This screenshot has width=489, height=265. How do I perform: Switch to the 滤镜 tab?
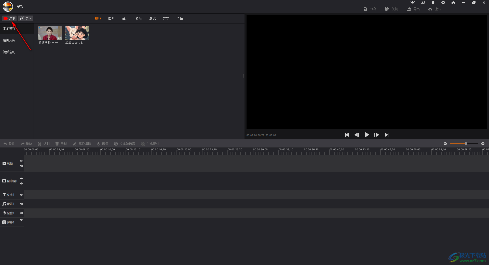(x=153, y=18)
